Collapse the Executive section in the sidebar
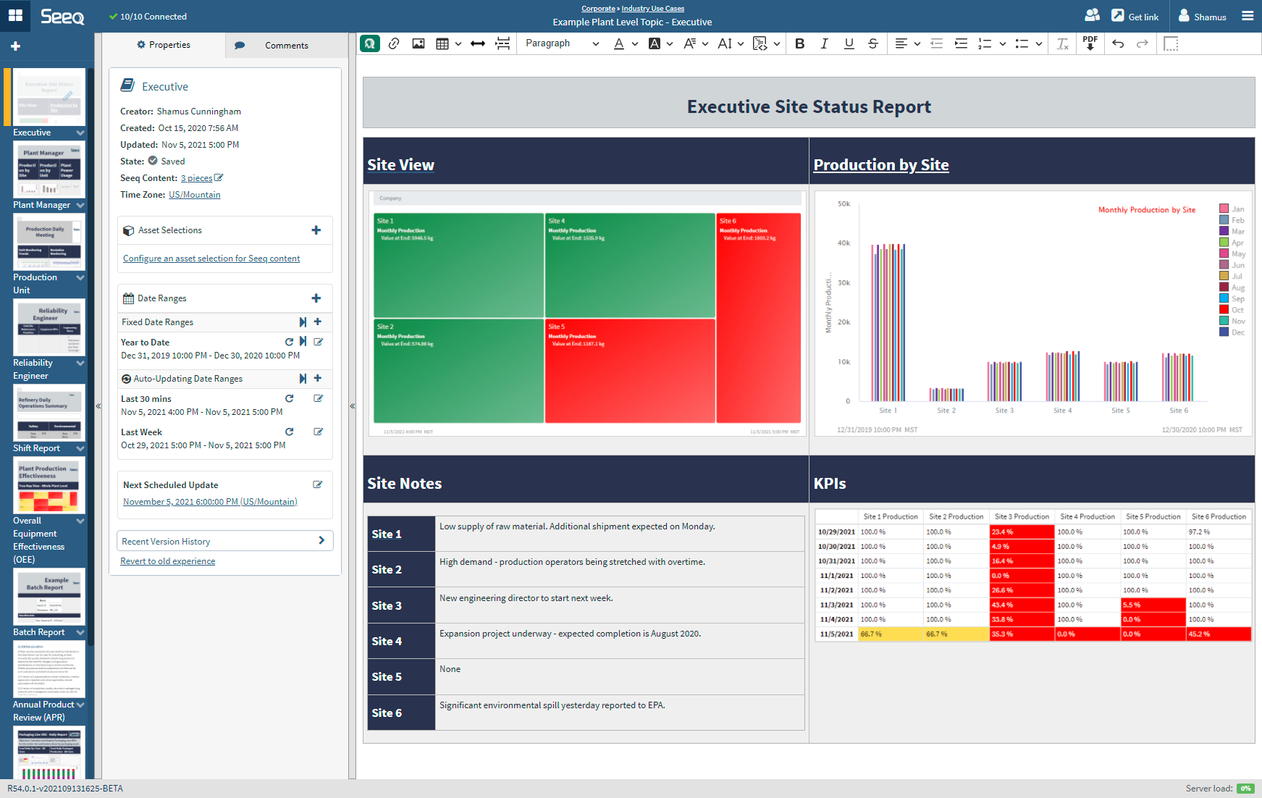 80,133
